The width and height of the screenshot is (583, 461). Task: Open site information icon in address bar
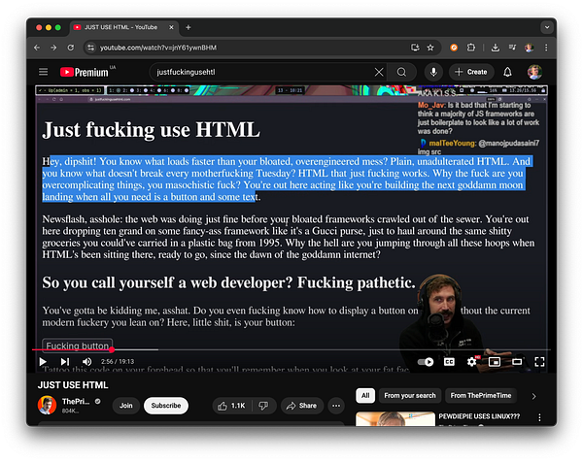[x=90, y=48]
